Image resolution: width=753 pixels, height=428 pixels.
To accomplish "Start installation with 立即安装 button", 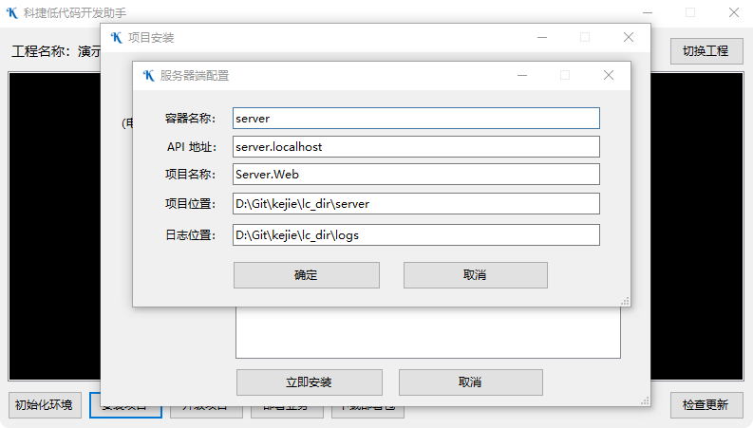I will click(309, 382).
